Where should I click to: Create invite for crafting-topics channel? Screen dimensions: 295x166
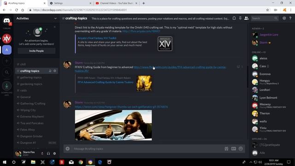click(50, 71)
